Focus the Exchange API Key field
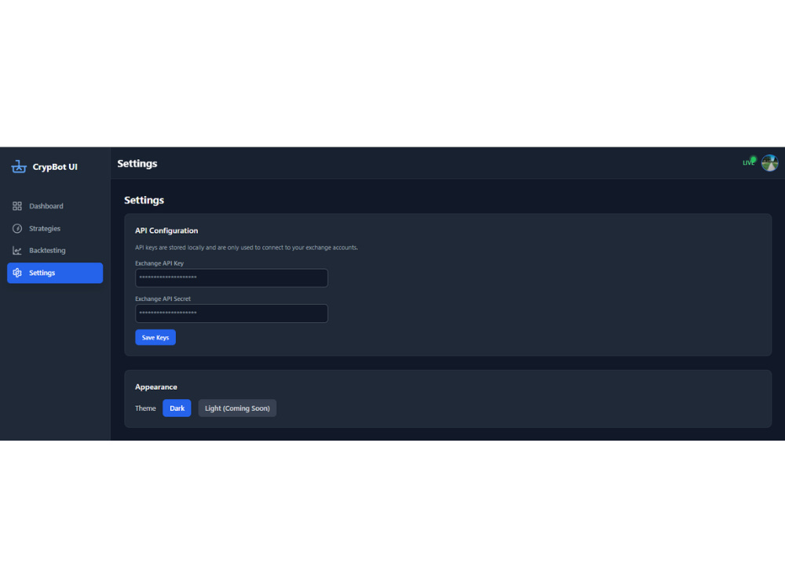The image size is (785, 588). pyautogui.click(x=232, y=278)
